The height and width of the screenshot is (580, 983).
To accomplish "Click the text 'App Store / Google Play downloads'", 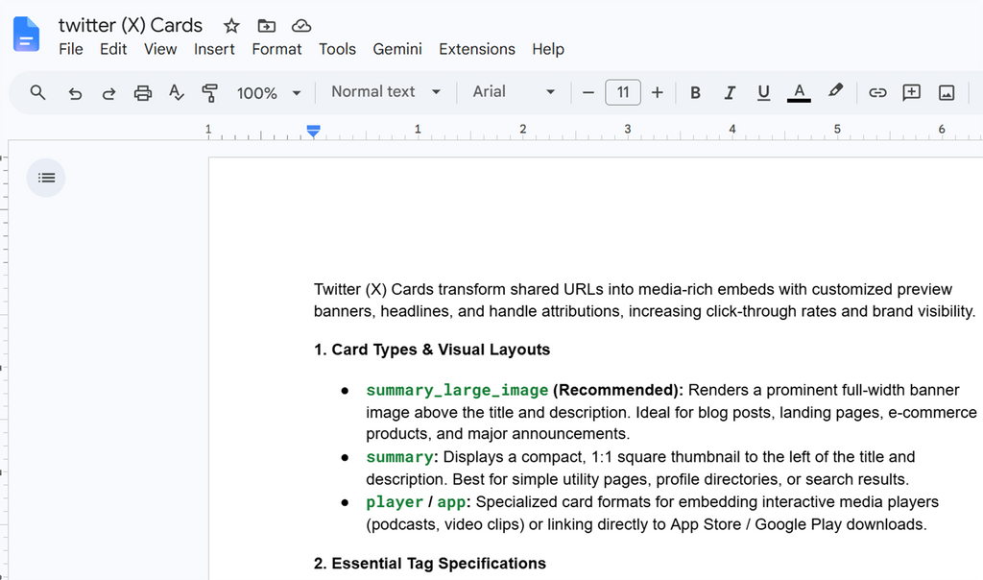I will [796, 525].
